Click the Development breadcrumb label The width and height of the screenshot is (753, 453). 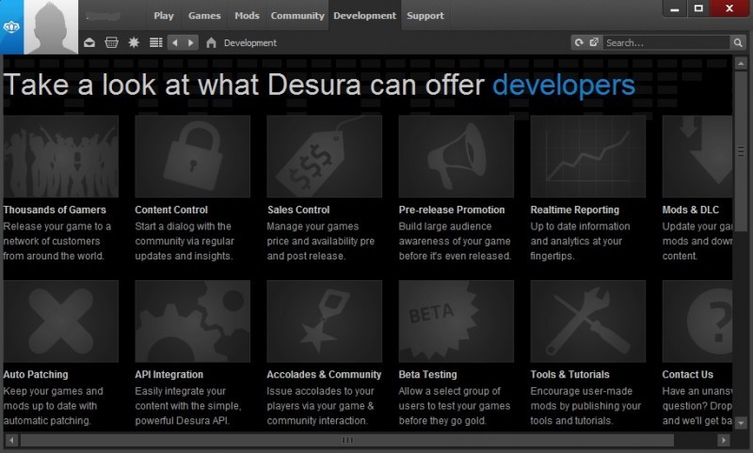tap(250, 42)
